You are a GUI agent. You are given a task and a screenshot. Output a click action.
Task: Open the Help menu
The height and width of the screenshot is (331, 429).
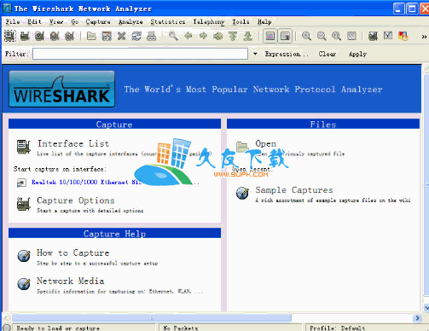(264, 21)
